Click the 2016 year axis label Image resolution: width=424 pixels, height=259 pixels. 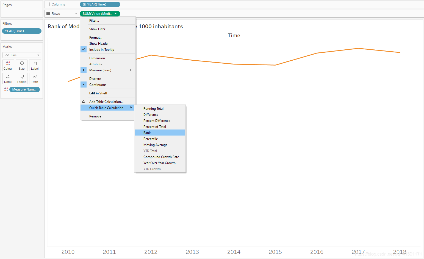pyautogui.click(x=317, y=252)
